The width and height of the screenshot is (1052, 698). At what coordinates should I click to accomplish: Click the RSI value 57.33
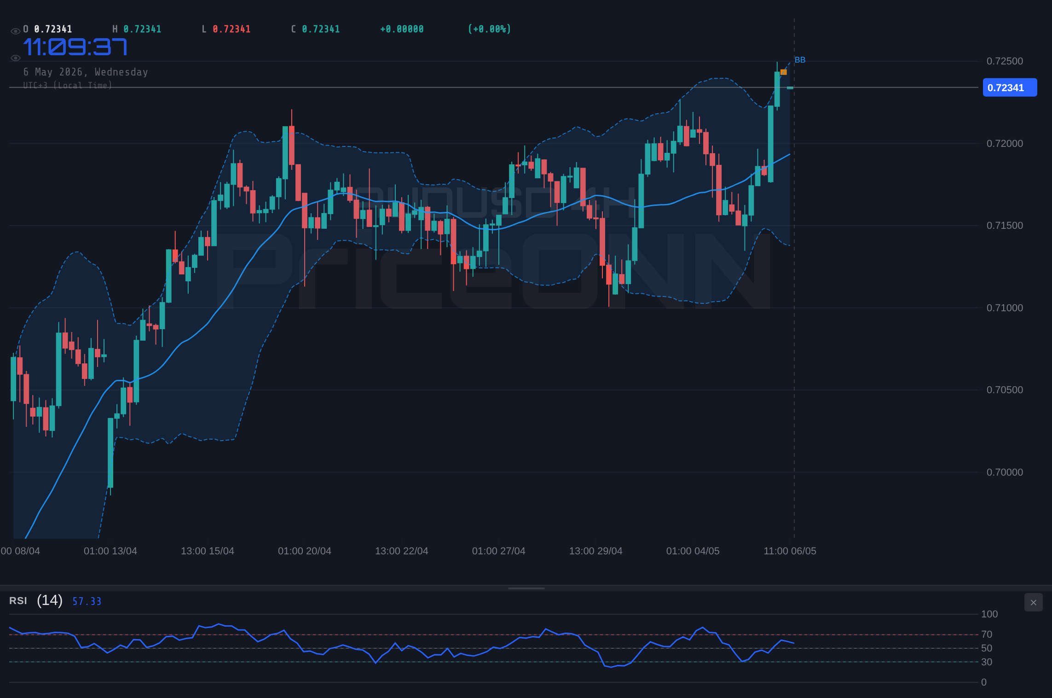pos(87,601)
